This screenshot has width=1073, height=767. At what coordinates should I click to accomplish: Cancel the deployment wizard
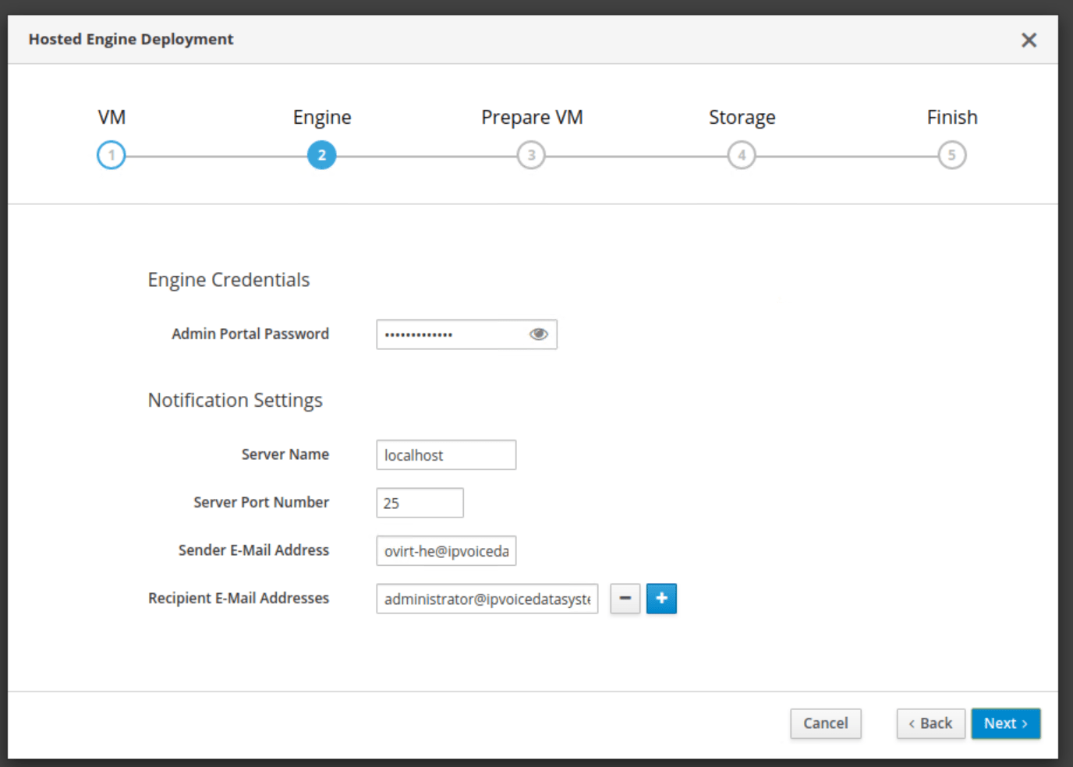click(825, 723)
